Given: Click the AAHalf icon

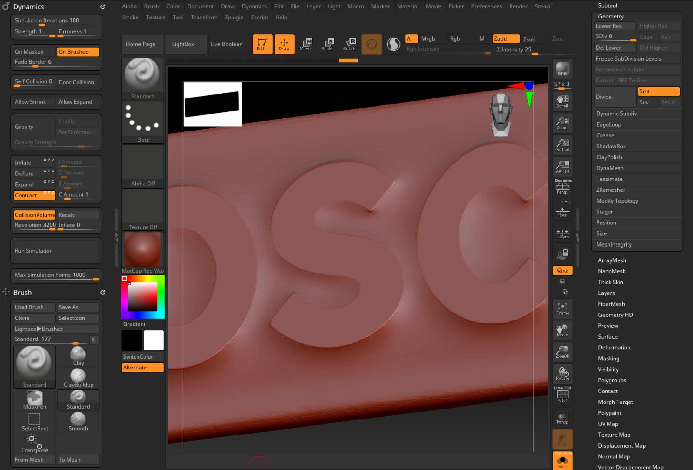Looking at the screenshot, I should [x=562, y=167].
